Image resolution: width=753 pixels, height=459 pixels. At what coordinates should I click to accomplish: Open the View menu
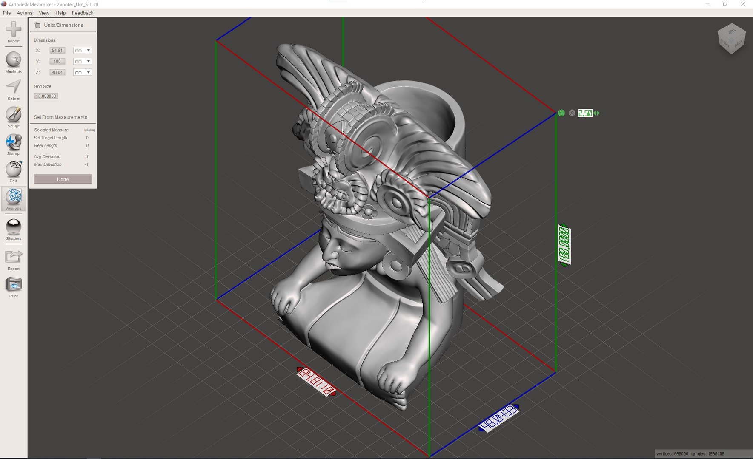[44, 13]
